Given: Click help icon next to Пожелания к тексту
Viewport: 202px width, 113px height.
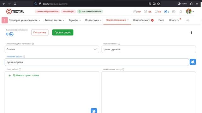Looking at the screenshot, I should click(123, 69).
